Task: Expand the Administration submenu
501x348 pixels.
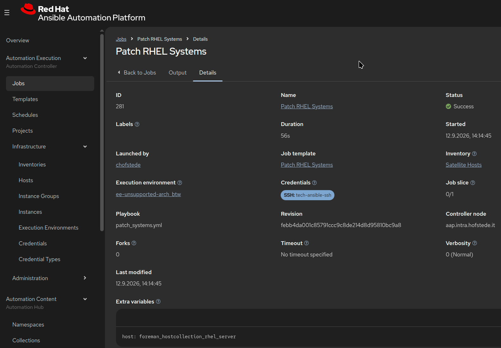Action: pos(85,278)
